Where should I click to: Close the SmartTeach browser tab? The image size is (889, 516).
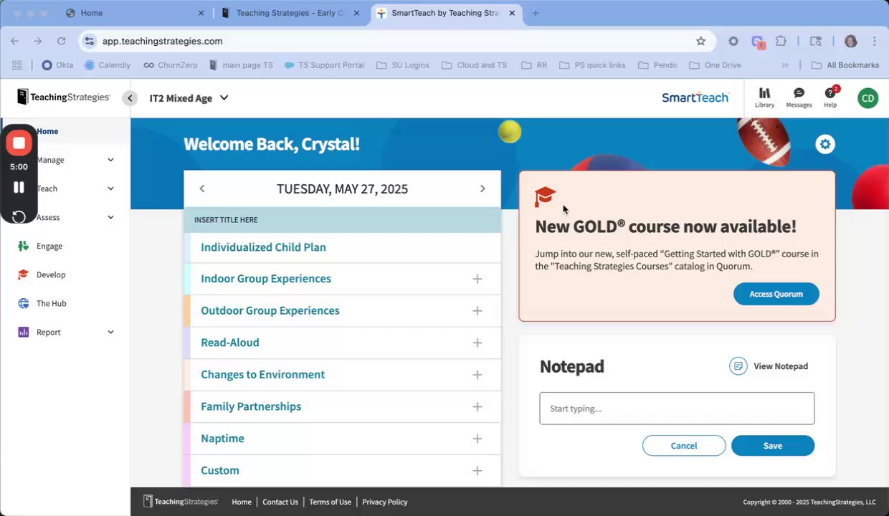coord(511,13)
